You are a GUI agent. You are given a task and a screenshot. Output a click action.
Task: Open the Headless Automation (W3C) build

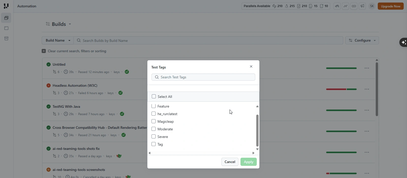pos(75,85)
